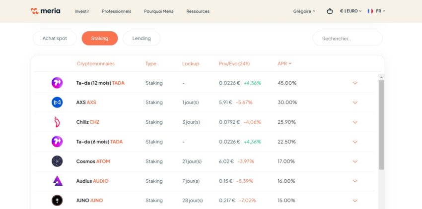Open the shopping bag cart icon
This screenshot has width=422, height=209.
pyautogui.click(x=330, y=11)
